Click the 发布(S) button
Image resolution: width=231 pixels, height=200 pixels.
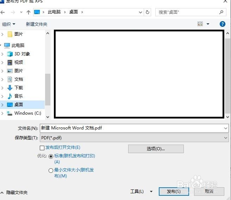point(174,192)
